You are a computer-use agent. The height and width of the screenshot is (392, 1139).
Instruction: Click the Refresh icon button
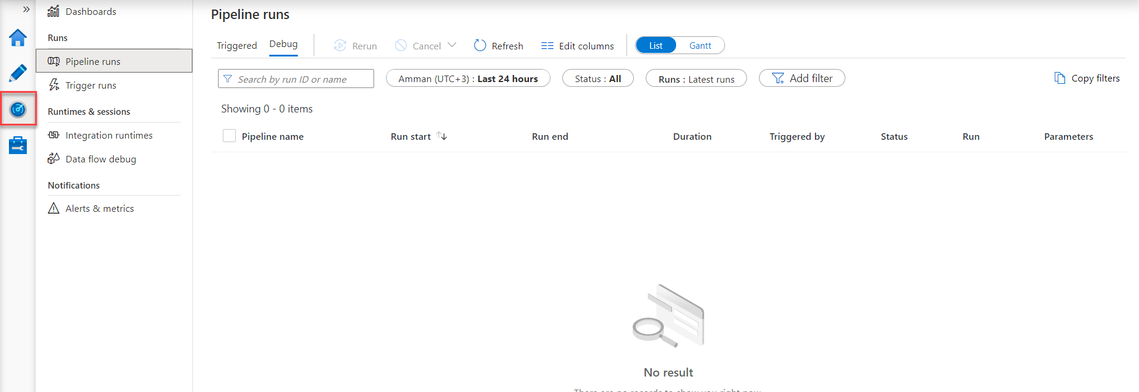[480, 46]
